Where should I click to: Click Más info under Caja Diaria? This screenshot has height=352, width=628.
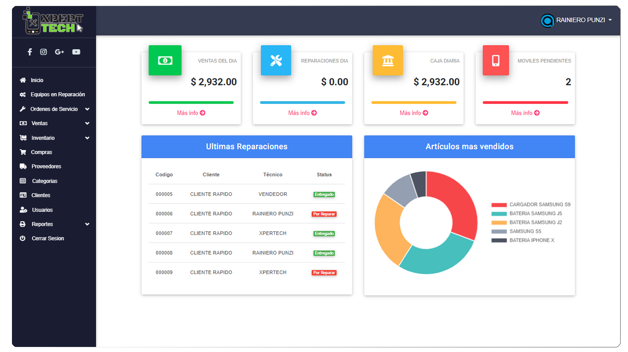(x=414, y=113)
